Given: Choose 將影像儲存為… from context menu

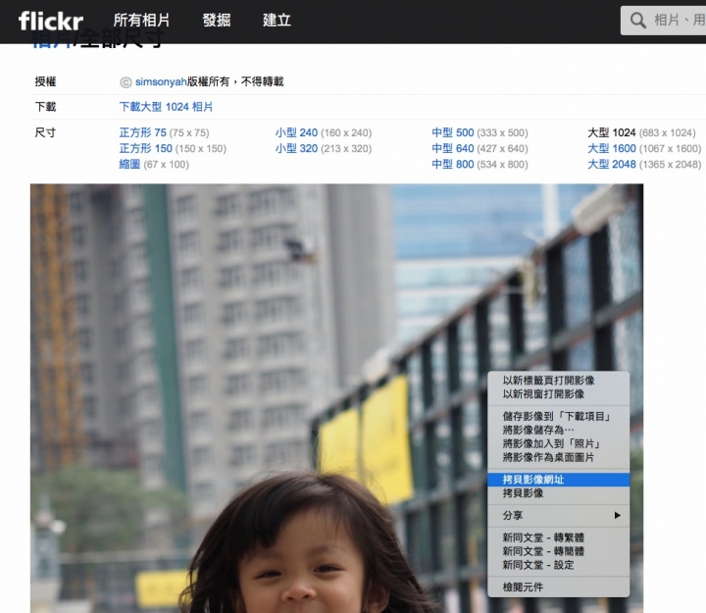Looking at the screenshot, I should [558, 431].
